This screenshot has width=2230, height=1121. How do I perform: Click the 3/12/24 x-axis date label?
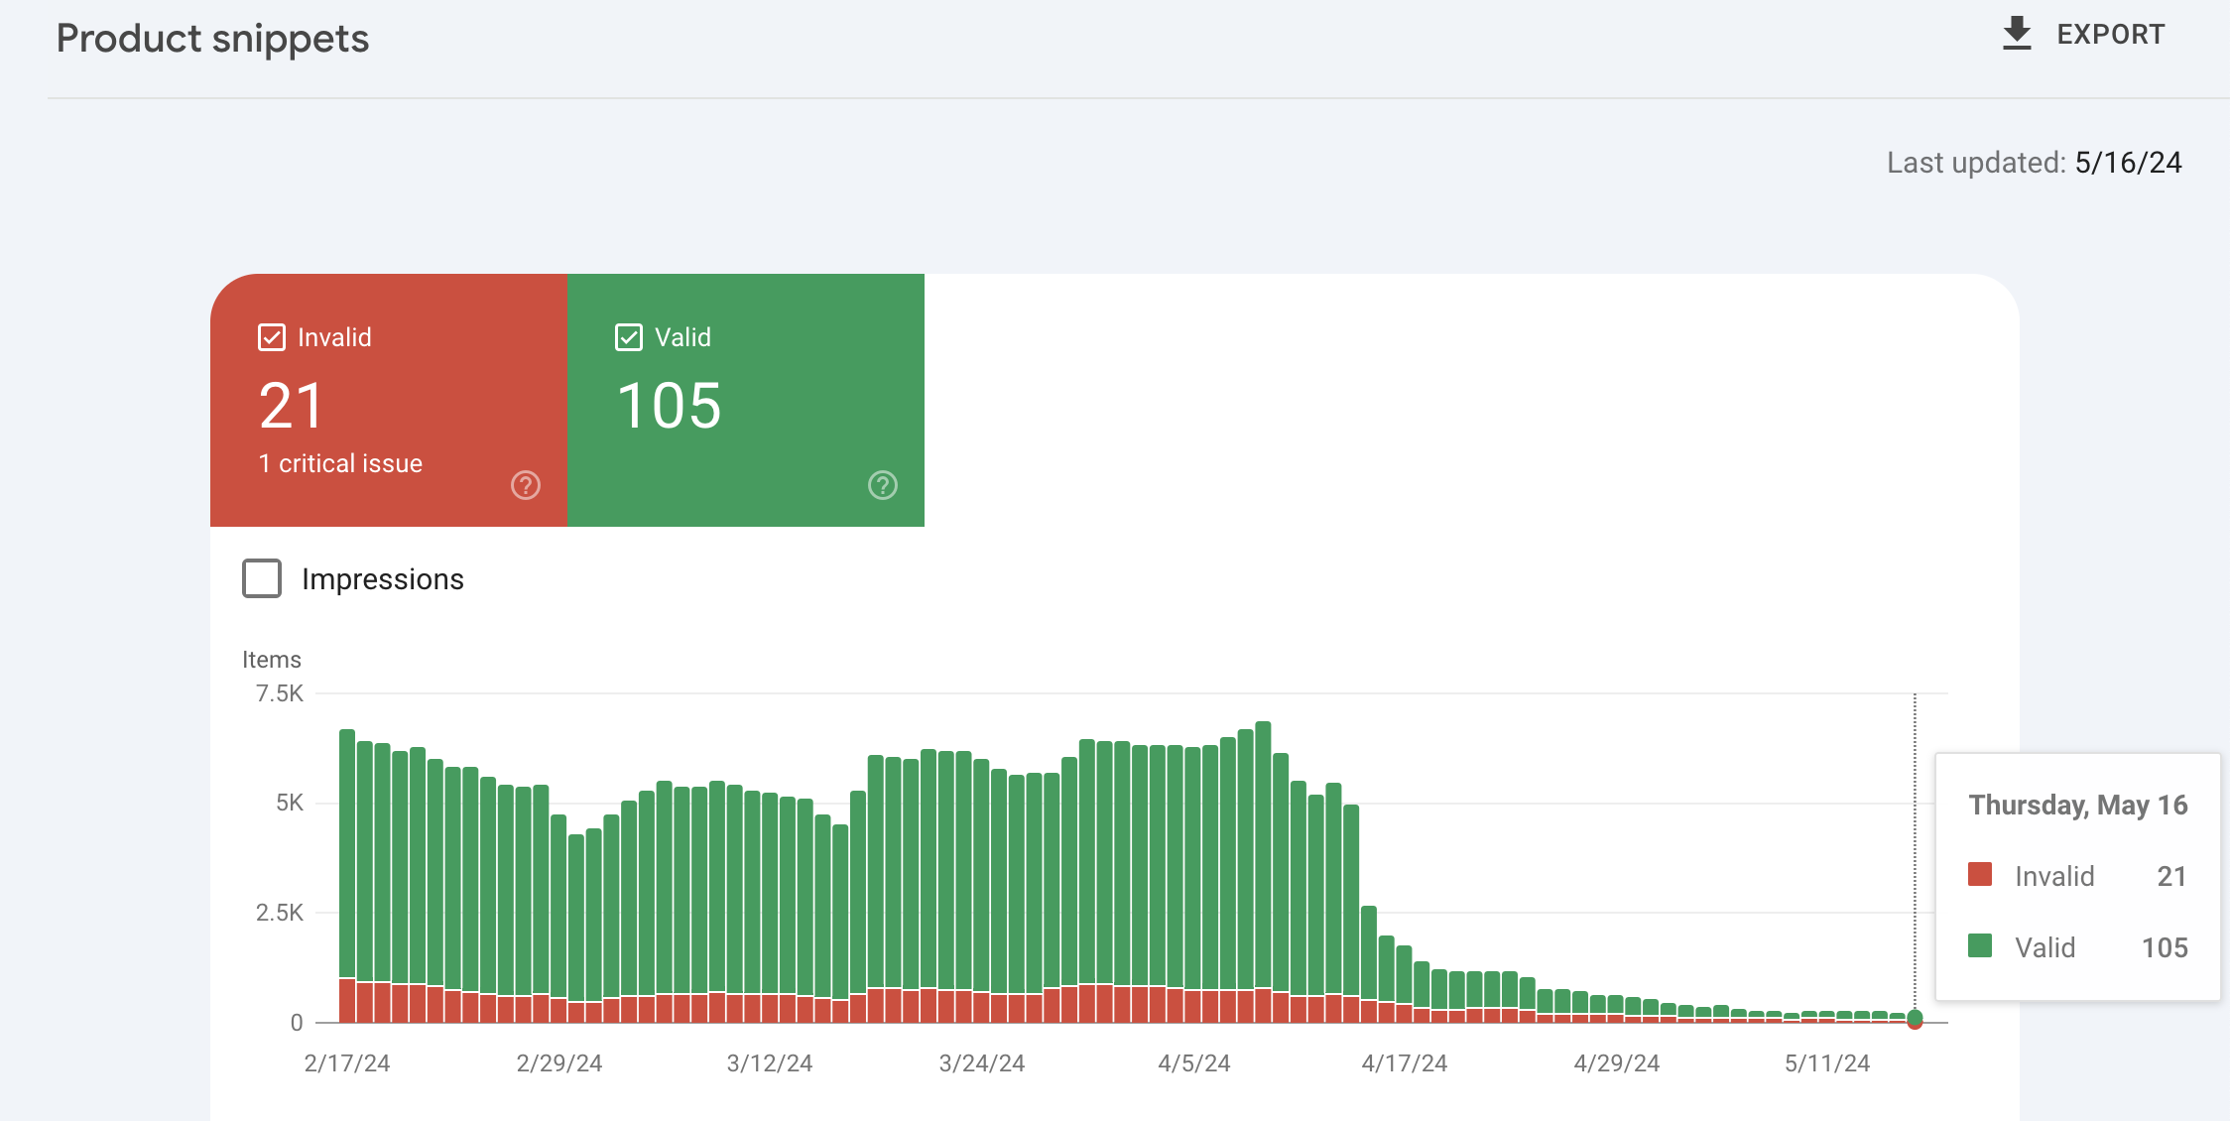pyautogui.click(x=770, y=1063)
